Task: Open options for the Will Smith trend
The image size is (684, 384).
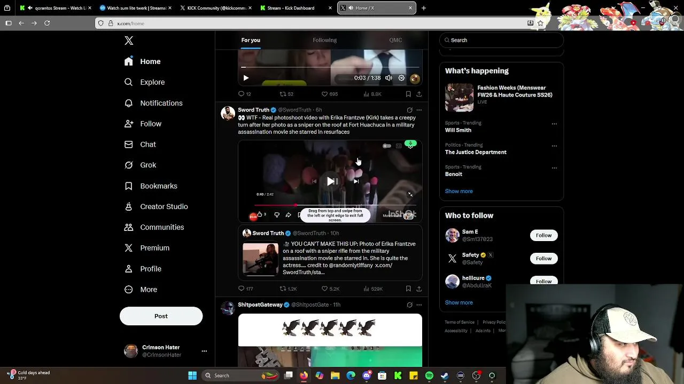Action: click(554, 124)
